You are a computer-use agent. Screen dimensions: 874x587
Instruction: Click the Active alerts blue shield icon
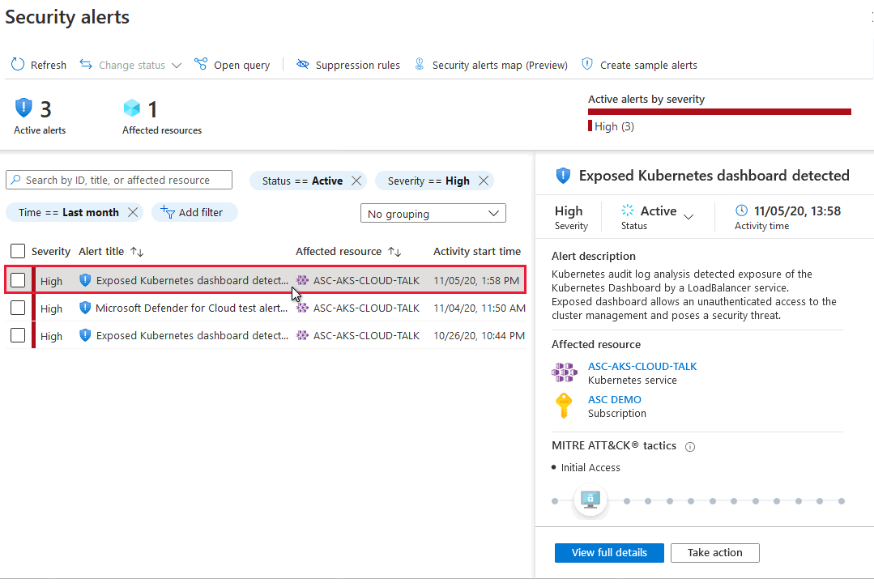[x=23, y=108]
